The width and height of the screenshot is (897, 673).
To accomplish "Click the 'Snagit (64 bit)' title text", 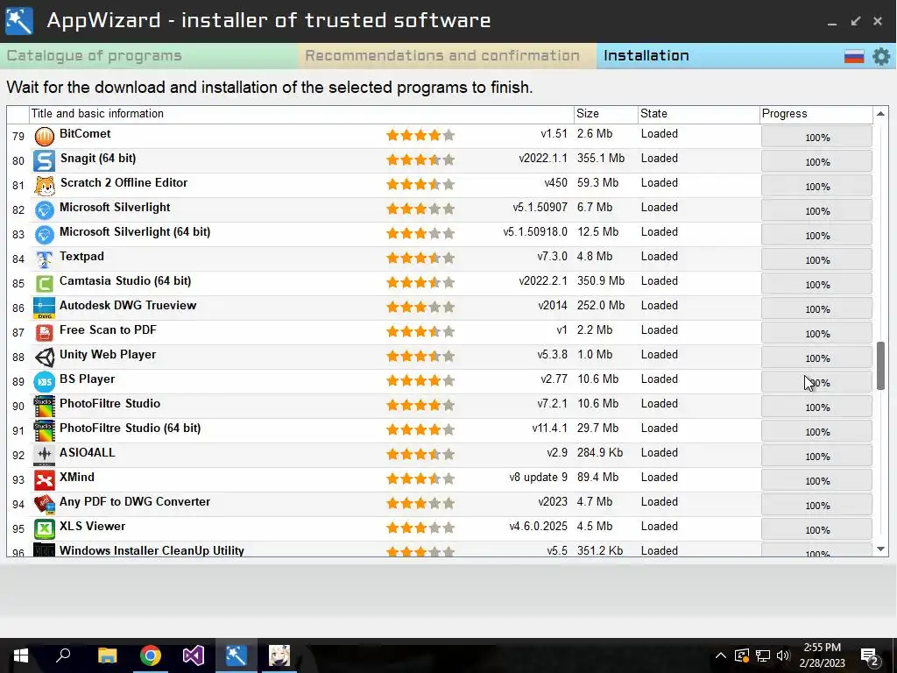I will coord(98,159).
